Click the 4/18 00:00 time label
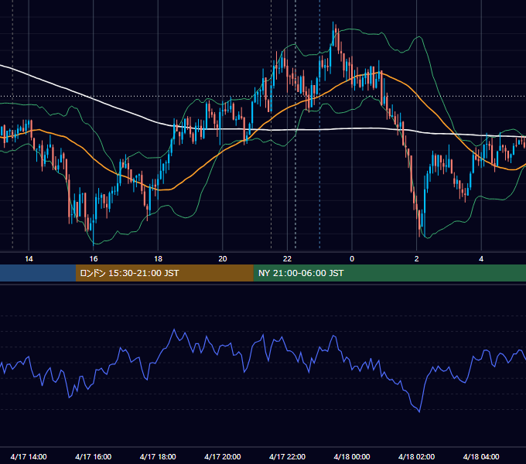The image size is (526, 464). click(x=352, y=456)
